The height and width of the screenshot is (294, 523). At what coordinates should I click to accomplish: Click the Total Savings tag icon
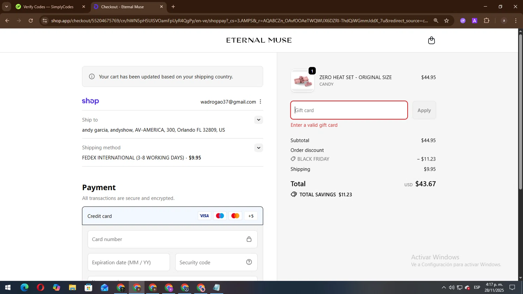click(x=294, y=194)
